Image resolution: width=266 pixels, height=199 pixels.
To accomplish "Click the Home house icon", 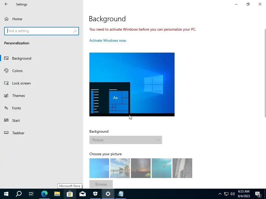I will tap(6, 19).
